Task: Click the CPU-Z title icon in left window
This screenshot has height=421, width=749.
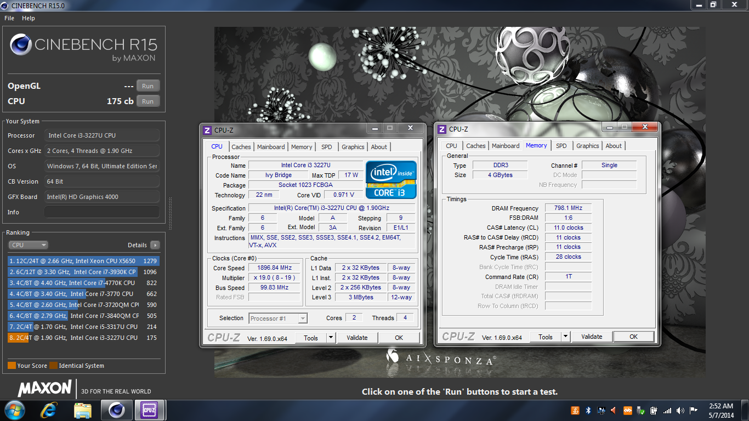Action: 207,130
